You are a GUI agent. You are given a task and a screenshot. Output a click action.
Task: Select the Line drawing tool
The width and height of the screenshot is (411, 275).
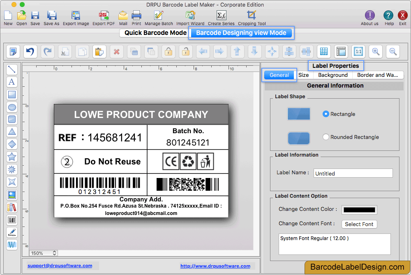click(x=12, y=69)
